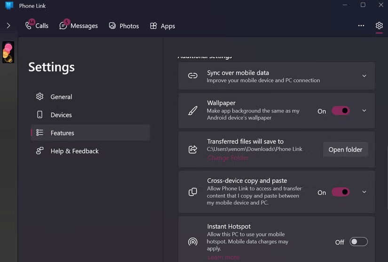
Task: Open the Devices settings section
Action: coord(61,115)
